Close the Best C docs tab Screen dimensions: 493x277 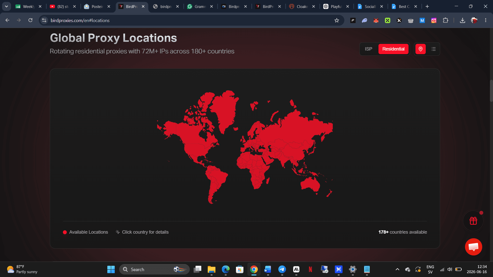[416, 6]
